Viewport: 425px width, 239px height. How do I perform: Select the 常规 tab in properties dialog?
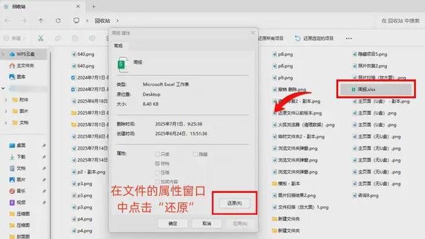(118, 46)
